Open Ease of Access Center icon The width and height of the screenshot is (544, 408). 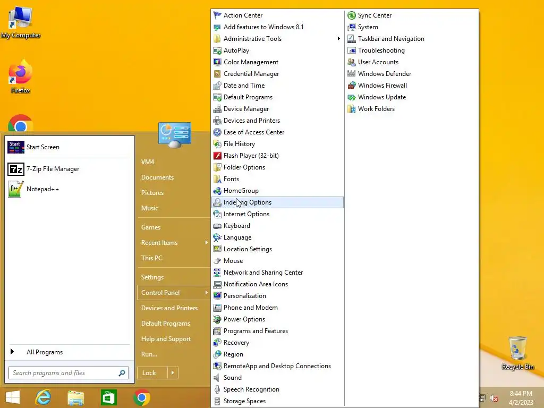pyautogui.click(x=217, y=132)
